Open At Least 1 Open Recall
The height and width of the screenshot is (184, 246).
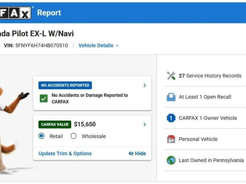pyautogui.click(x=205, y=97)
